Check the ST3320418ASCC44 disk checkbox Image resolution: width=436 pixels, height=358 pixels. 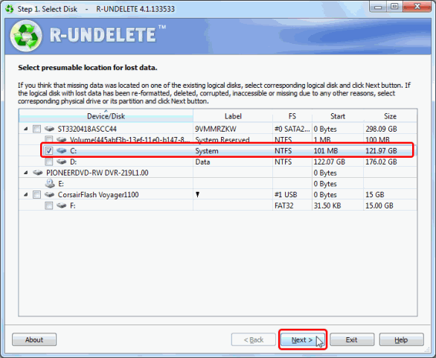pos(36,129)
